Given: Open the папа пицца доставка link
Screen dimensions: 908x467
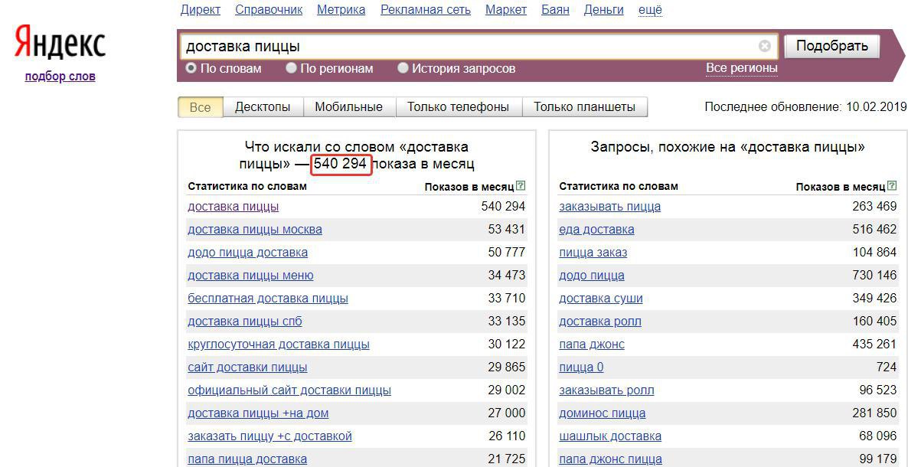Looking at the screenshot, I should click(247, 459).
